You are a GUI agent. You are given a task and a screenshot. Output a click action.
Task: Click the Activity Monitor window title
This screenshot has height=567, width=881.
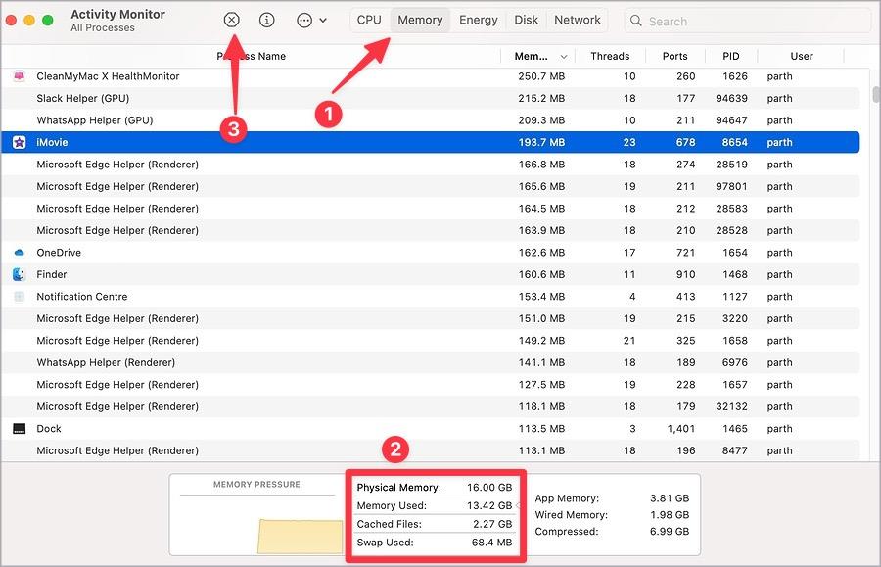[x=117, y=14]
